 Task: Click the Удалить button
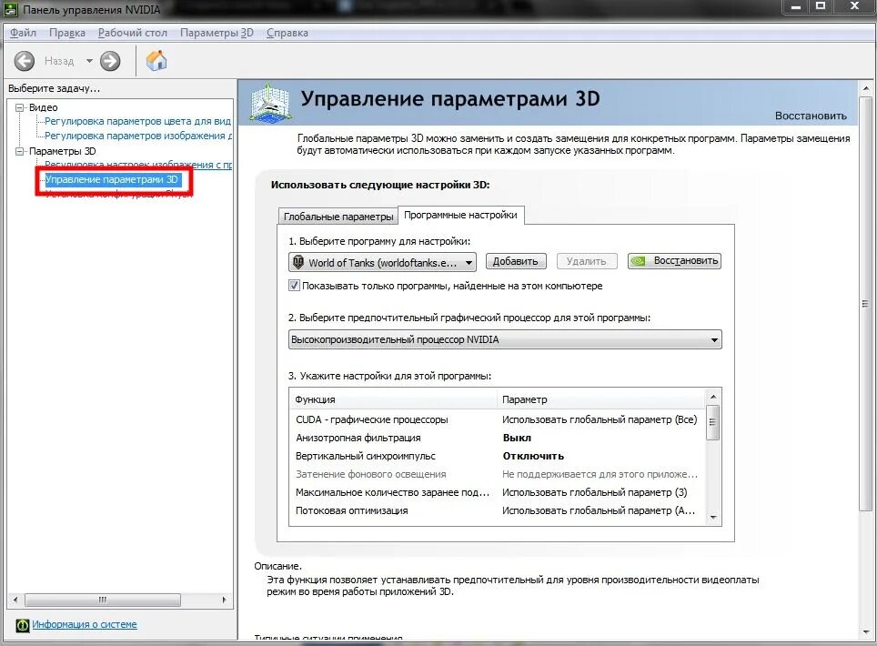tap(586, 261)
